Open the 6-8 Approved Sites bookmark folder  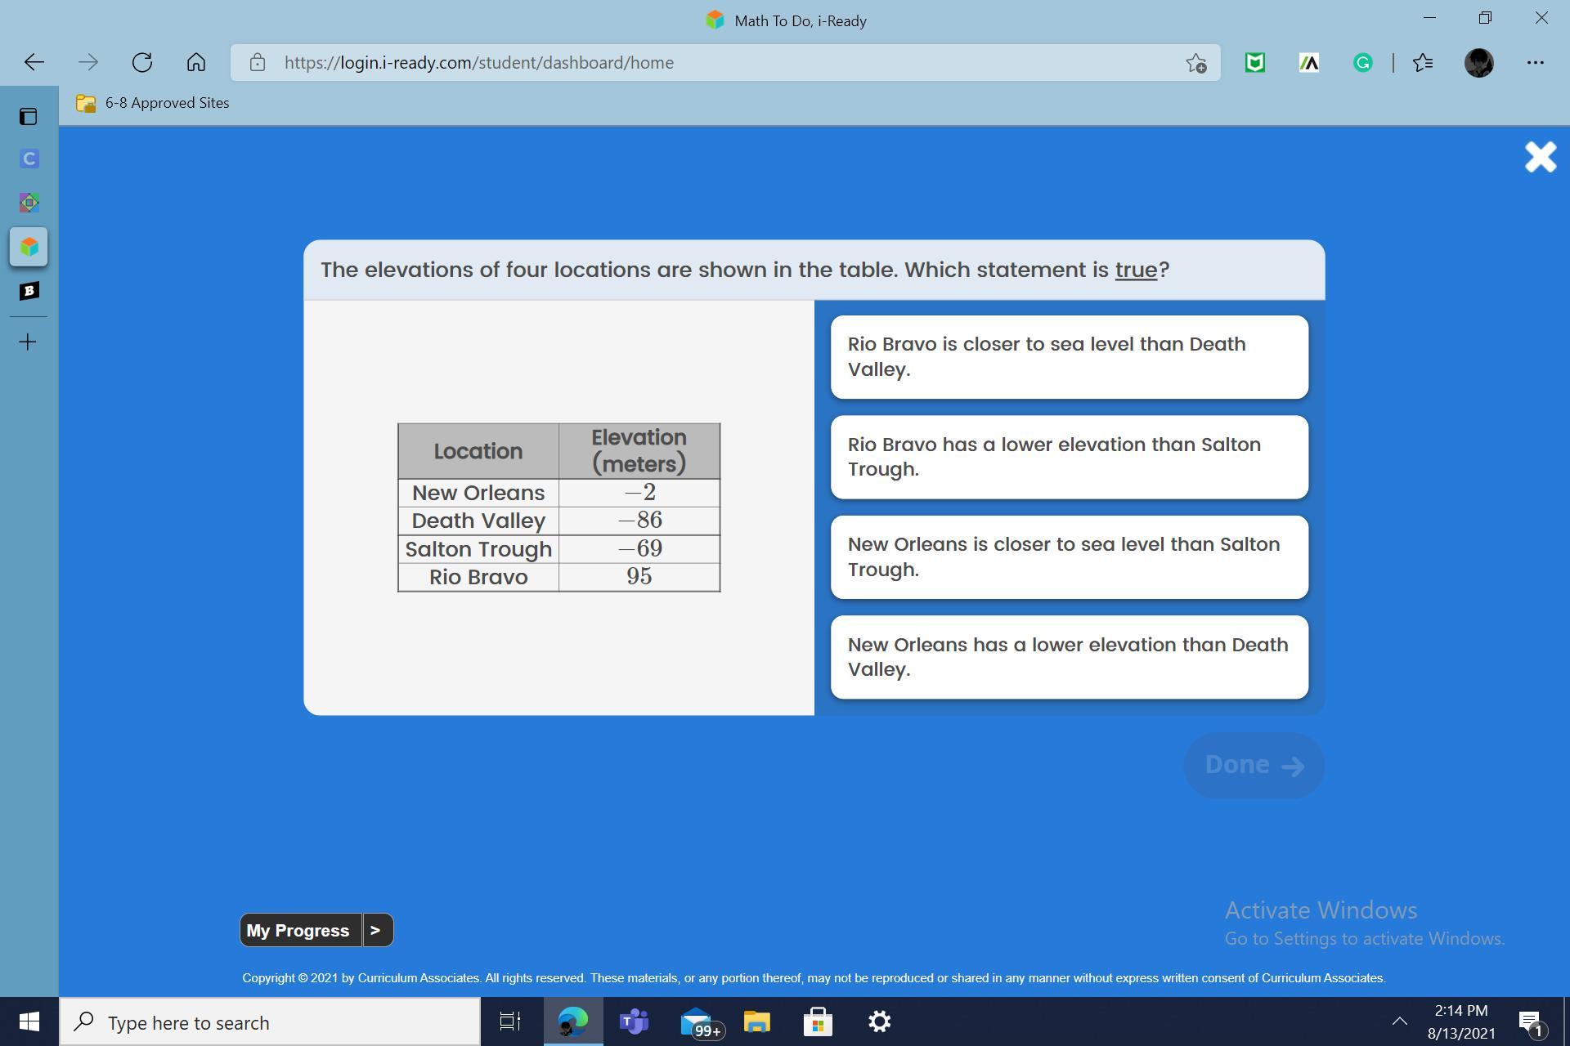[153, 103]
